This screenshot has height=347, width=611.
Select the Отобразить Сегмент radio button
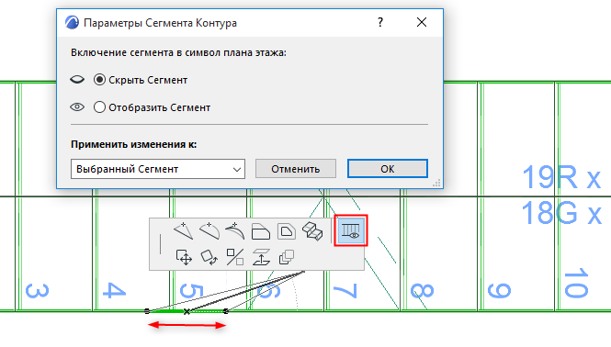pos(99,107)
